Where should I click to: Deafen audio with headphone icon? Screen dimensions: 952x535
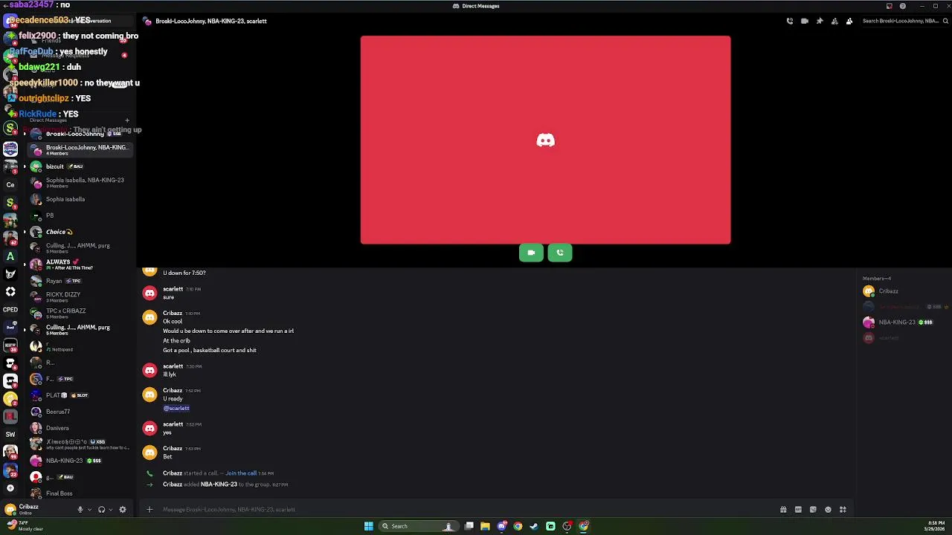102,510
